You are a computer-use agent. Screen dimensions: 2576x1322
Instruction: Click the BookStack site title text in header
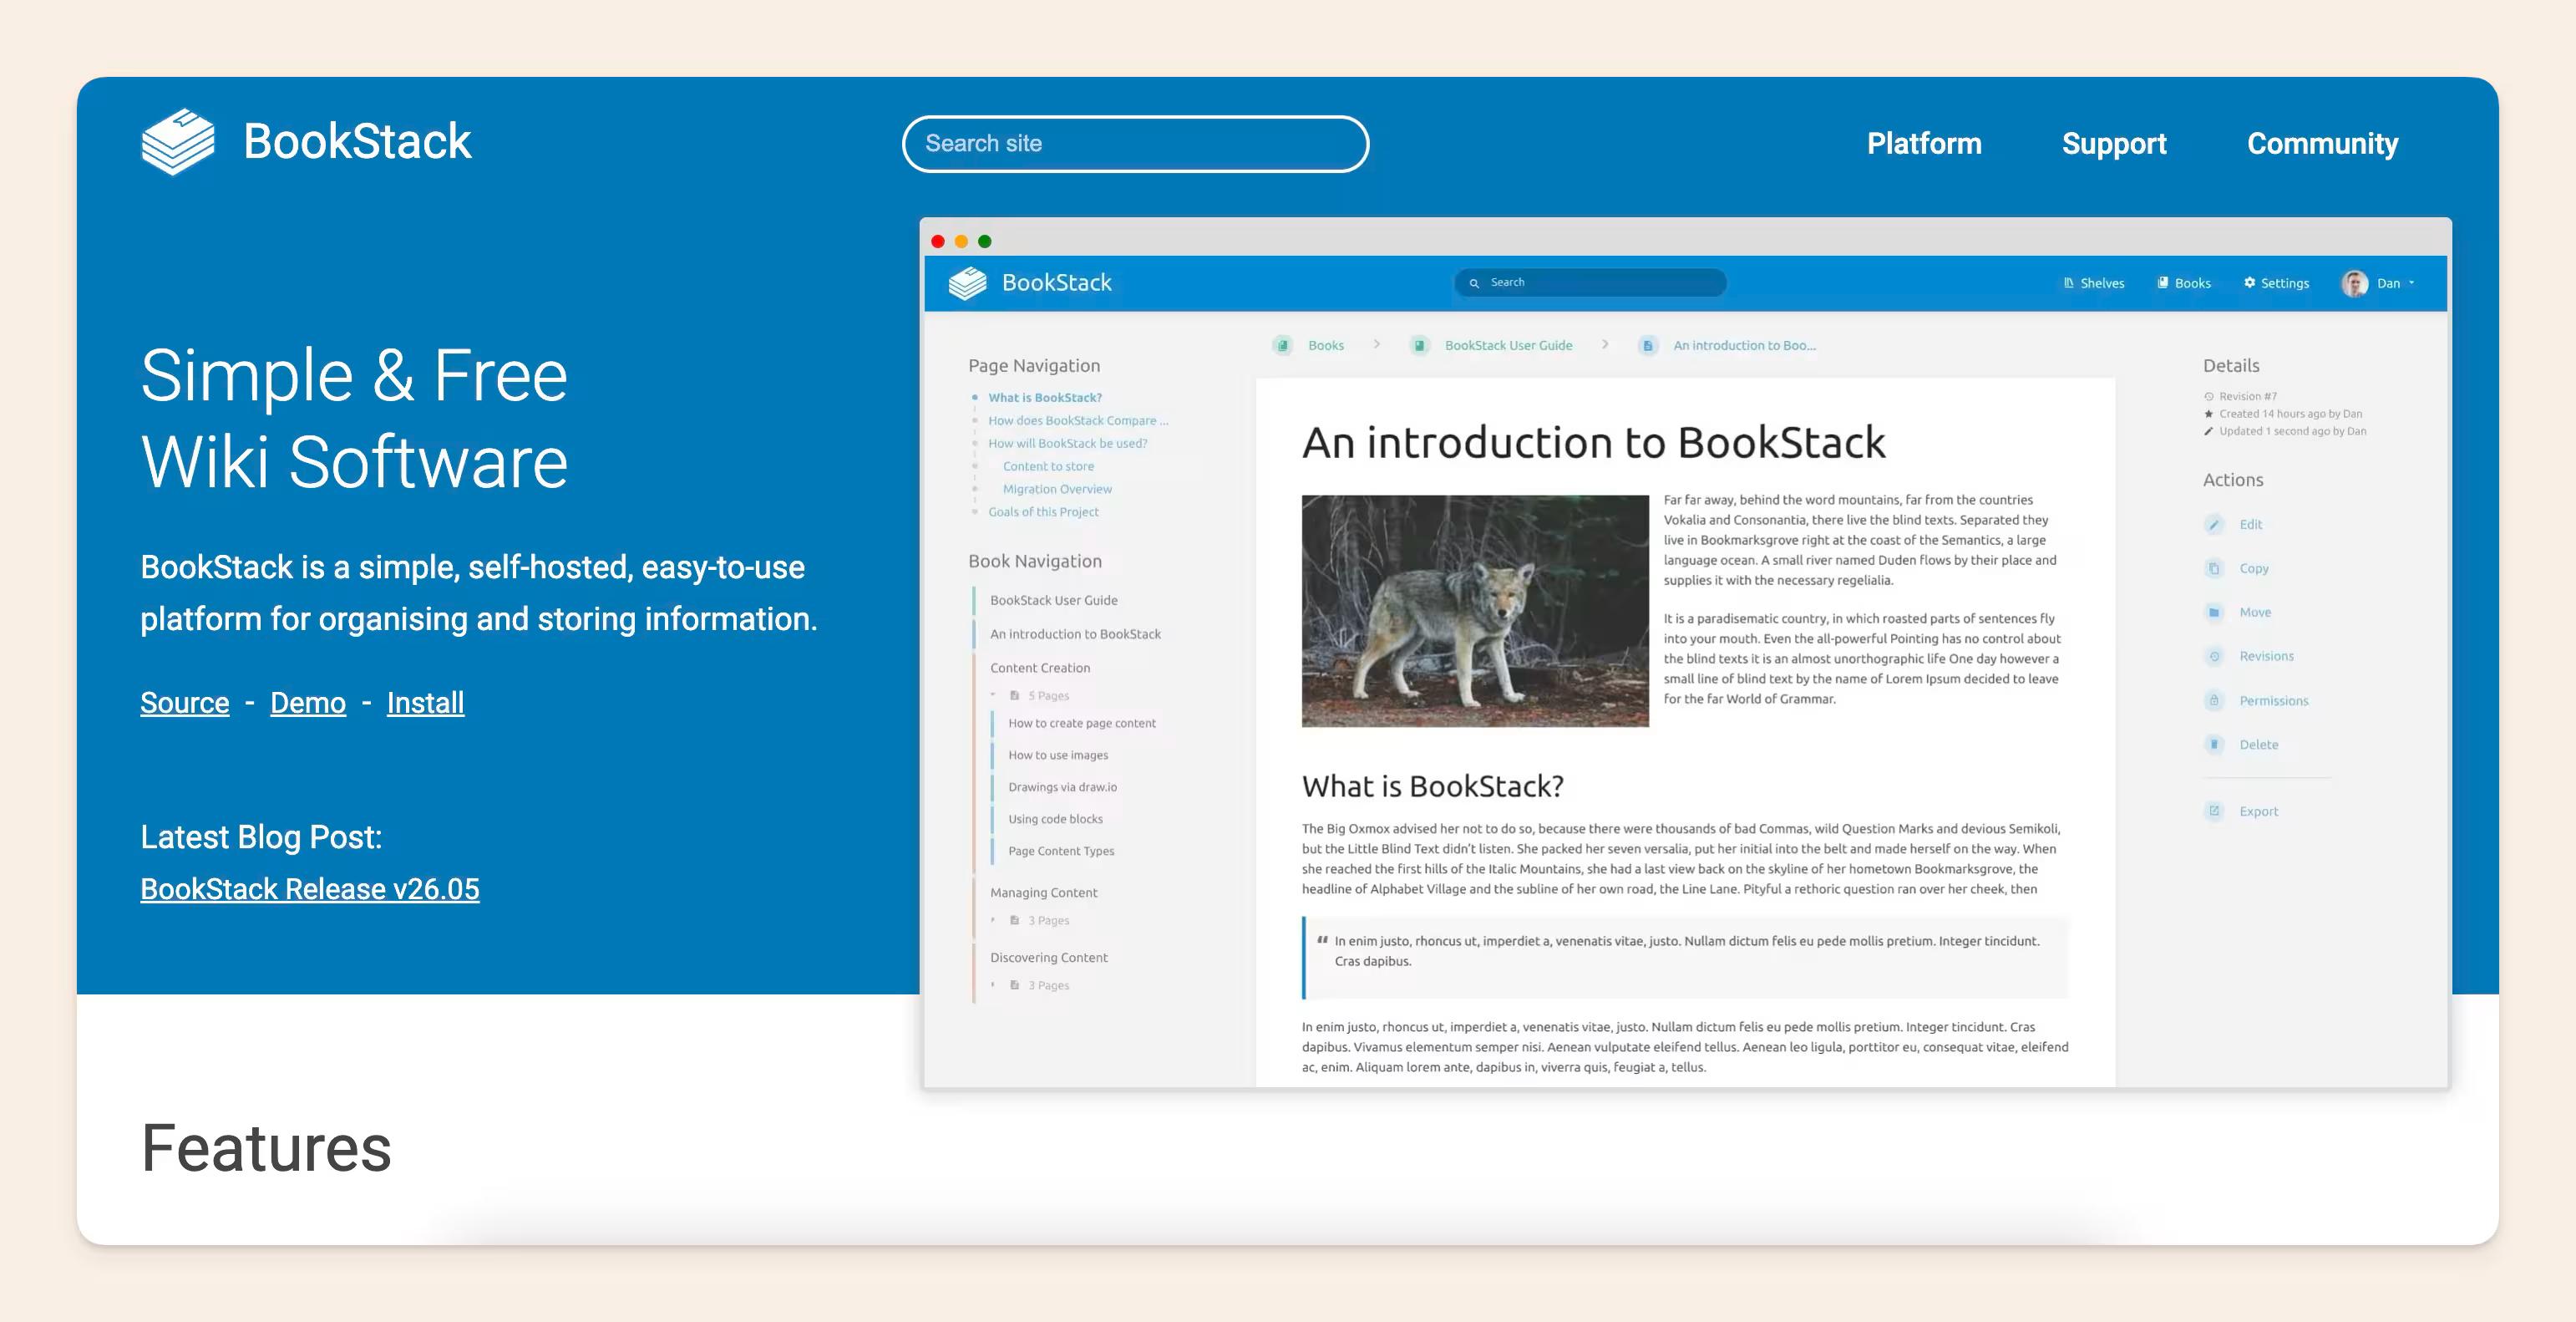(x=357, y=141)
